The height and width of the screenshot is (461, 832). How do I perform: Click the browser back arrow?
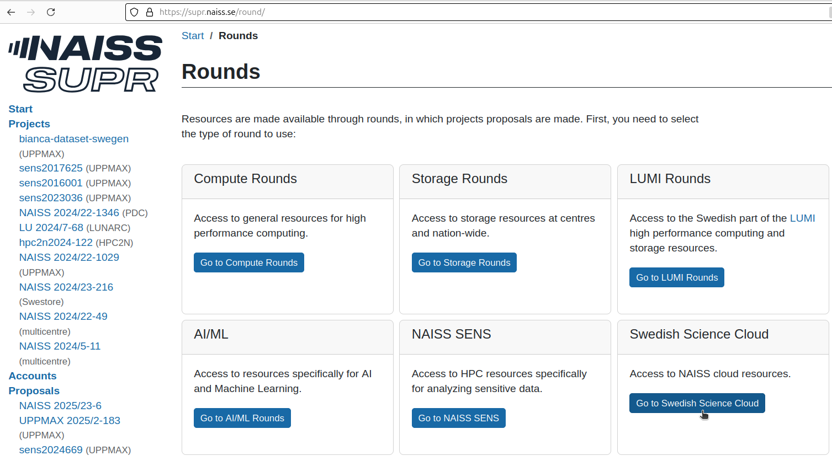tap(11, 12)
